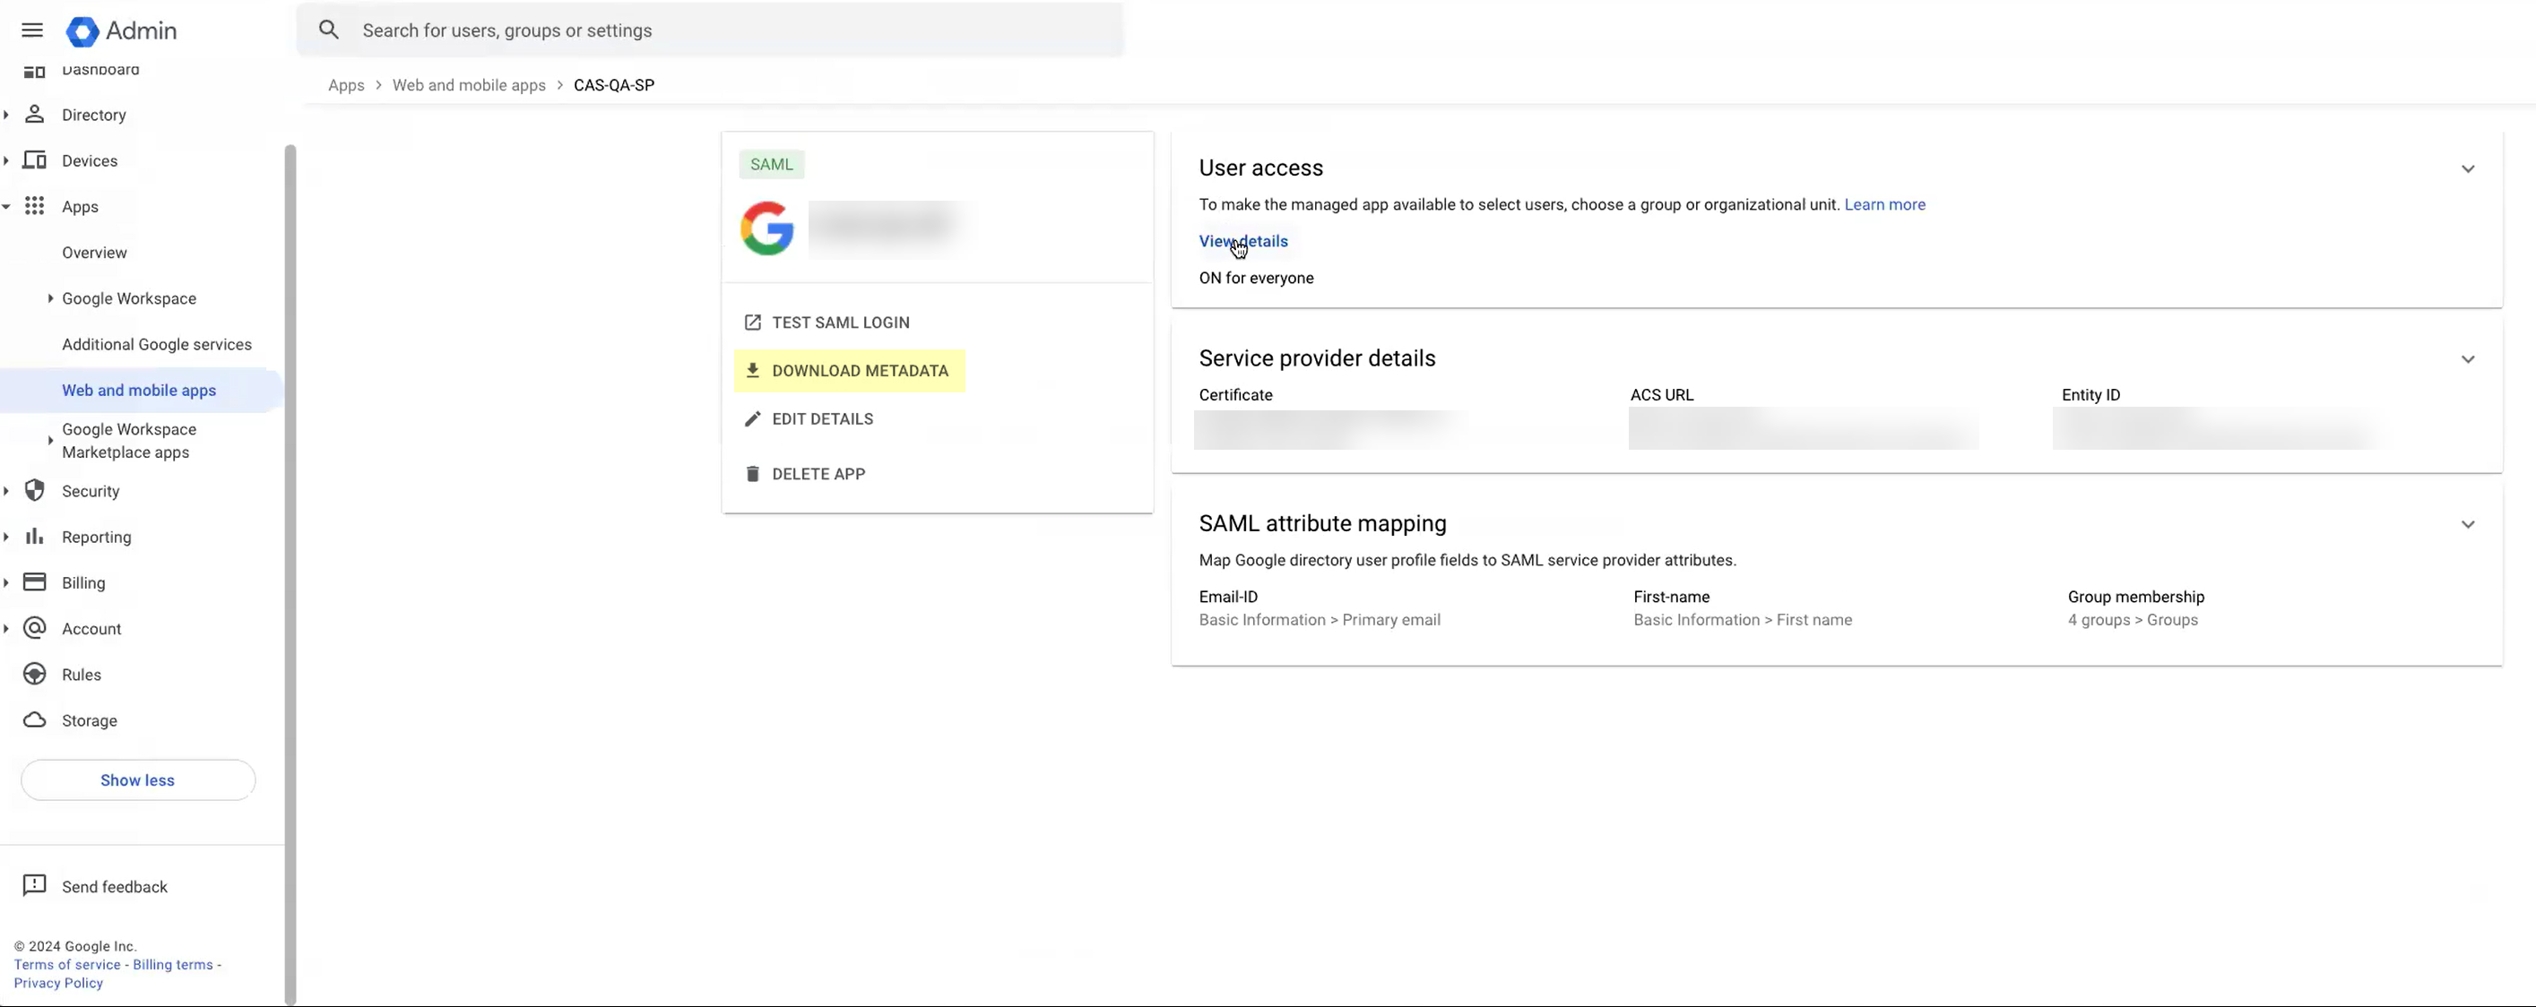Click inside the search input field
Screen dimensions: 2536x1007
(689, 30)
